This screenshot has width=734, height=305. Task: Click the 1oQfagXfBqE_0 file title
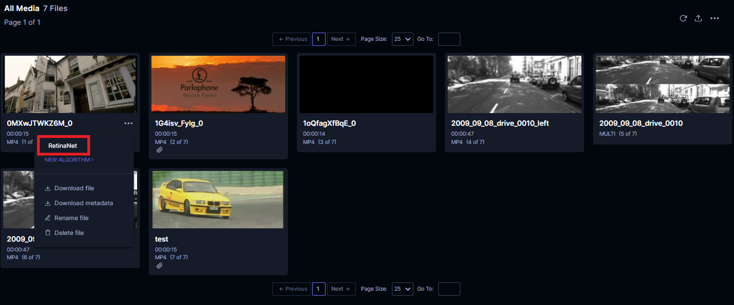pos(329,124)
